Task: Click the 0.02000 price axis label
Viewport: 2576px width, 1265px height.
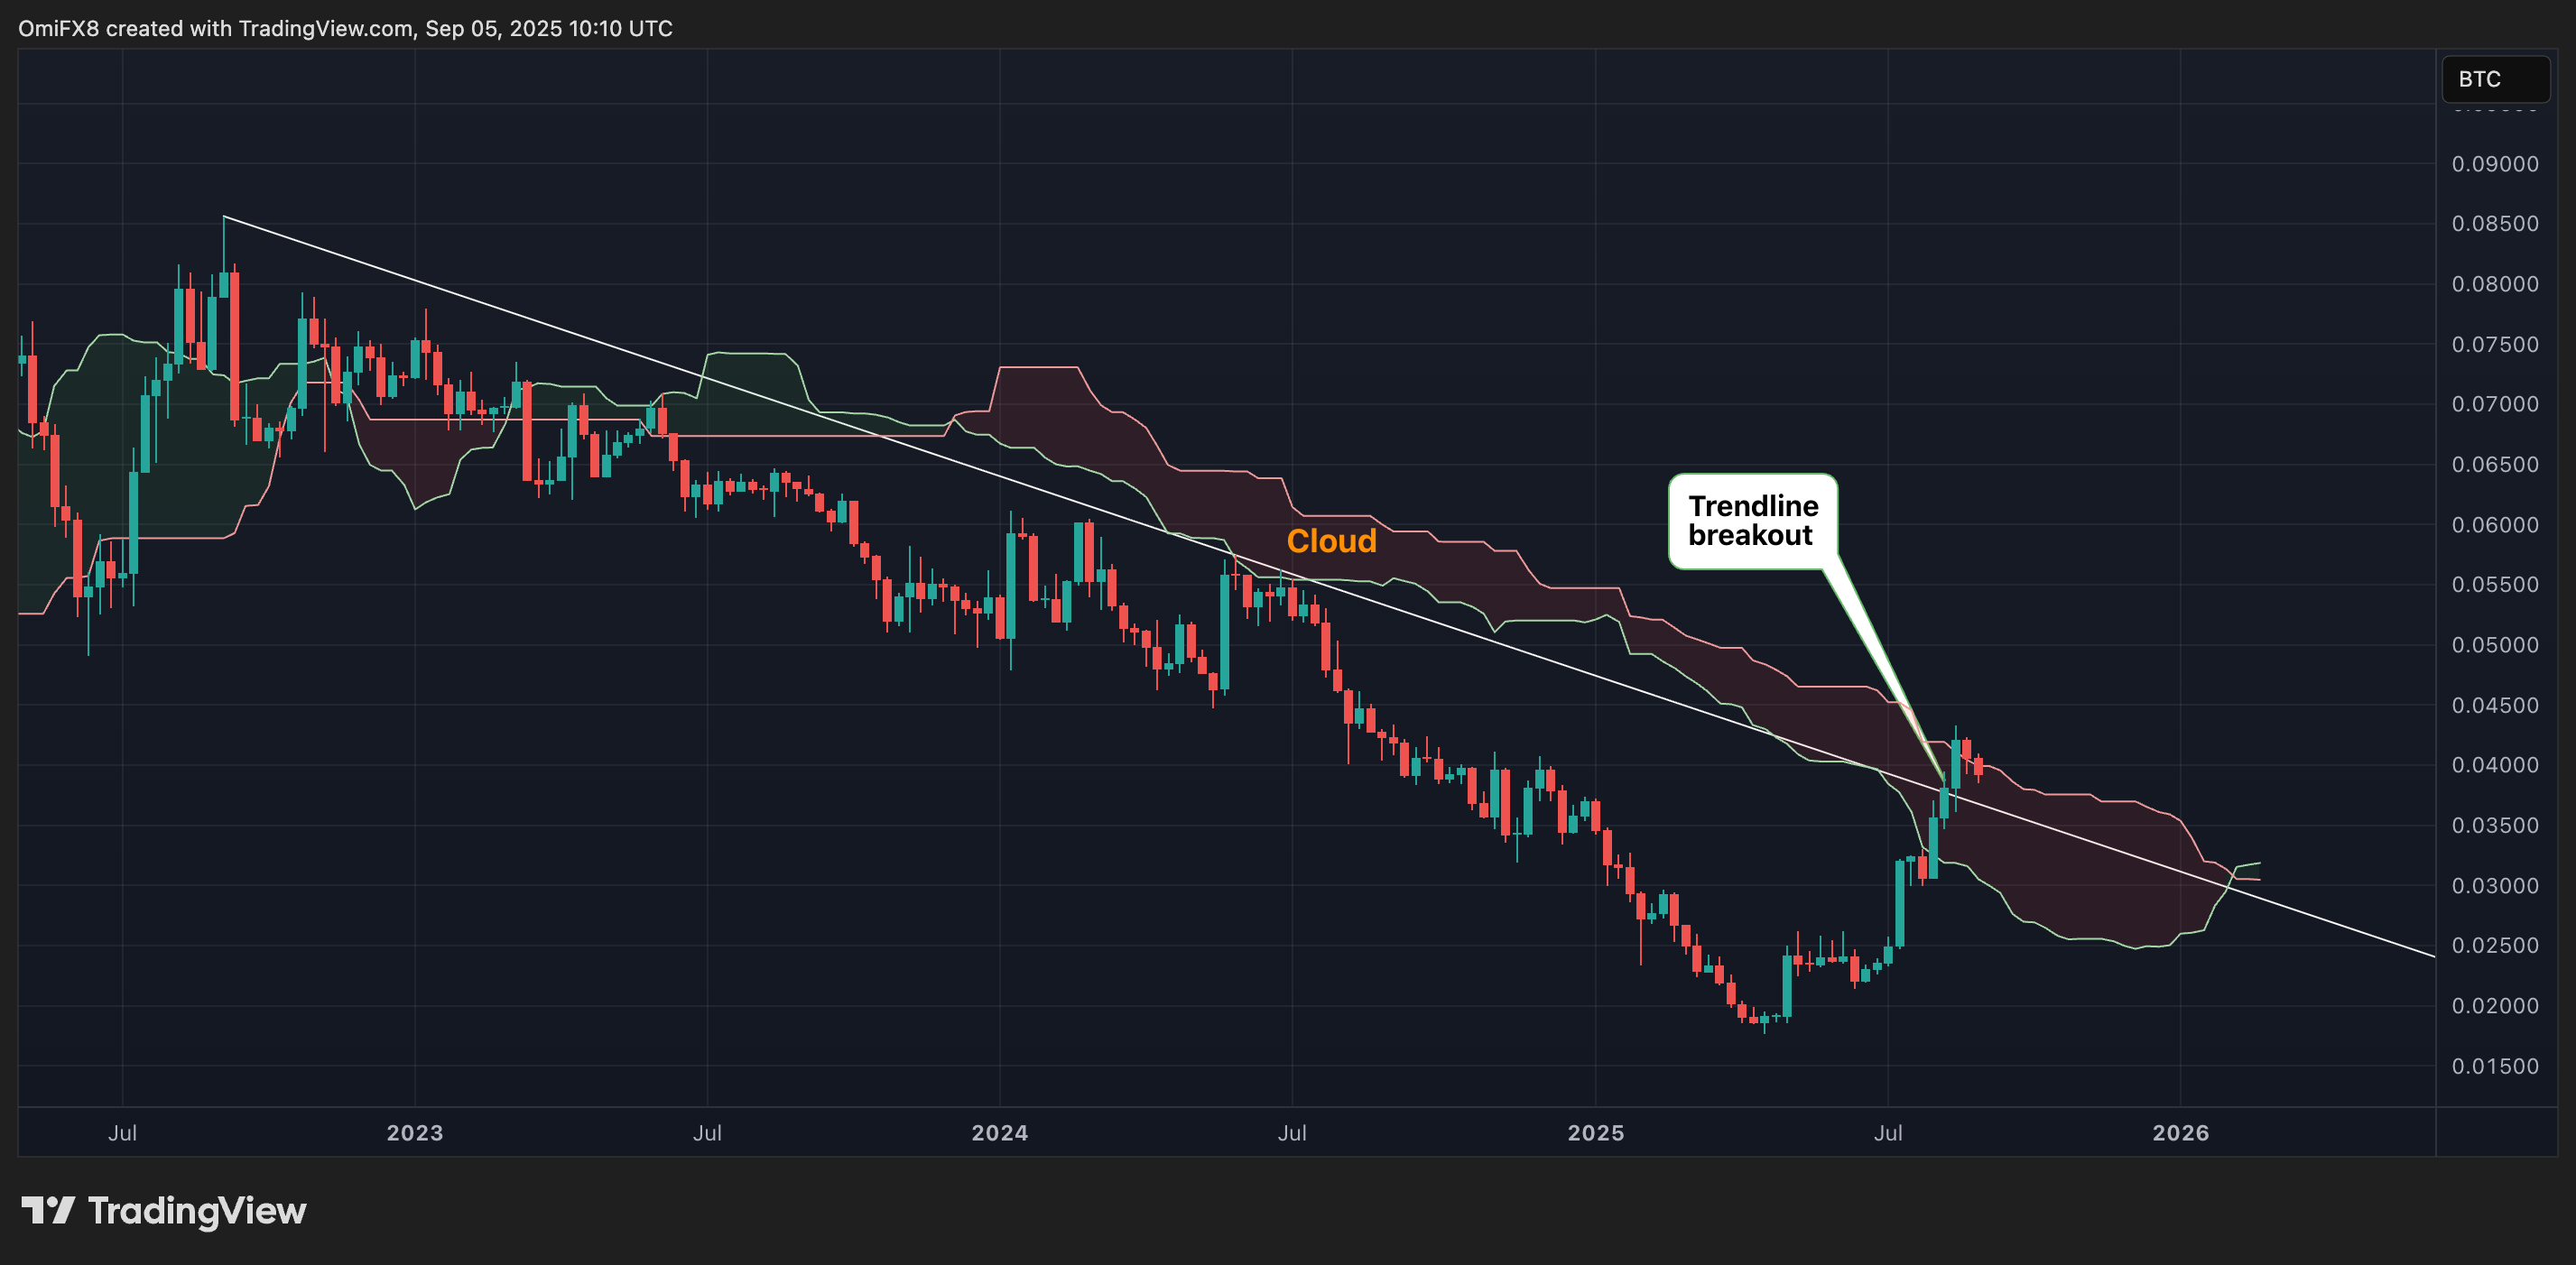Action: (x=2495, y=1006)
